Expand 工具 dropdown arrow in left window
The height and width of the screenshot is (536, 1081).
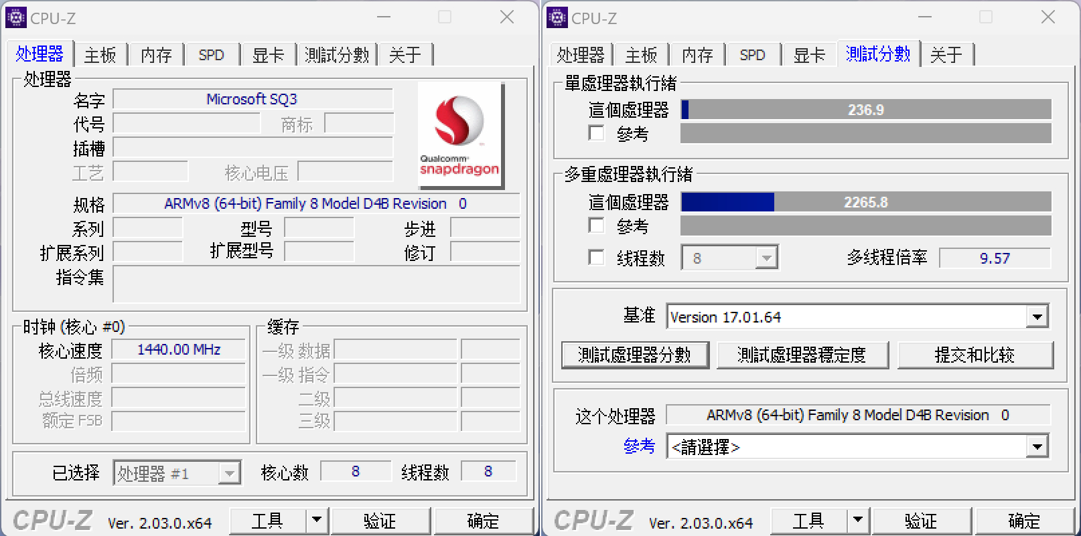(317, 520)
